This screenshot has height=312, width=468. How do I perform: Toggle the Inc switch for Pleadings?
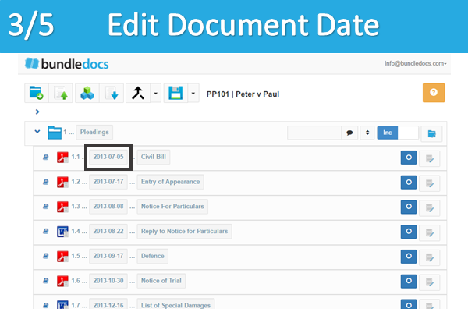click(x=398, y=133)
